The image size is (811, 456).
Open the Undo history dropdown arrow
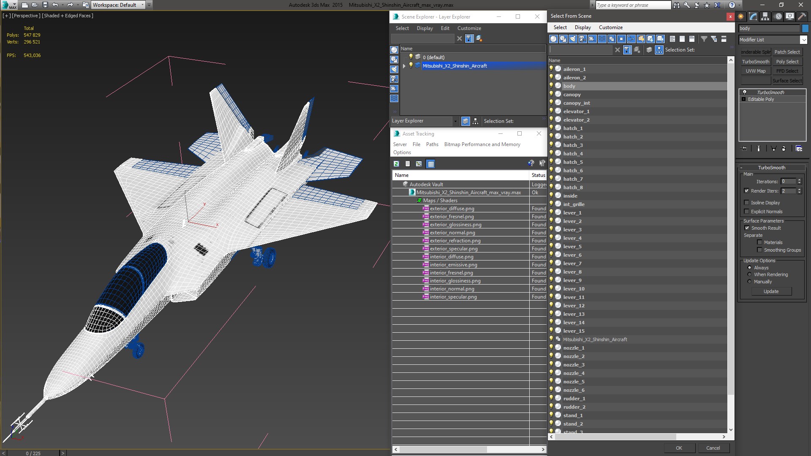pyautogui.click(x=63, y=5)
